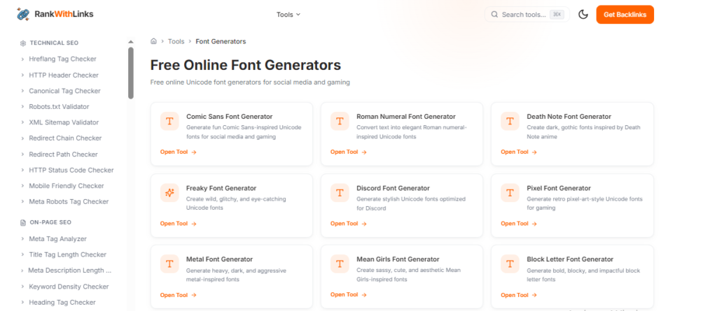Open Meta Description Length item in the sidebar
The image size is (717, 311).
coord(69,270)
